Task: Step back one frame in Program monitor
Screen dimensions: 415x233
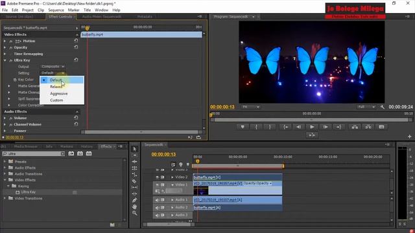Action: coord(298,127)
